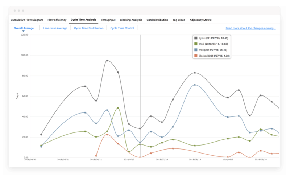Click the grey Cycle line's highest data point near 95

tap(107, 60)
